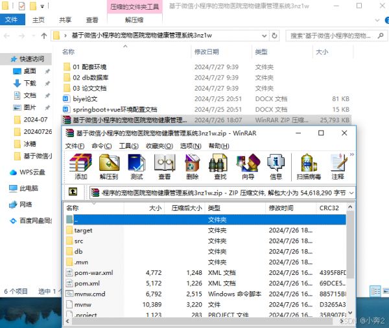Screen dimensions: 389x328
Task: Open the WinRAR File (文件) menu
Action: click(x=75, y=146)
